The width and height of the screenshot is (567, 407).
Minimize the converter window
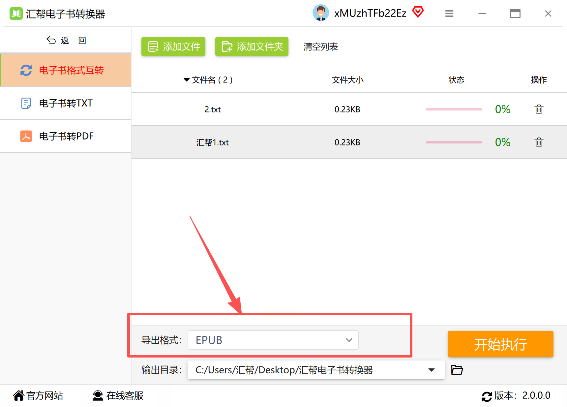click(482, 14)
